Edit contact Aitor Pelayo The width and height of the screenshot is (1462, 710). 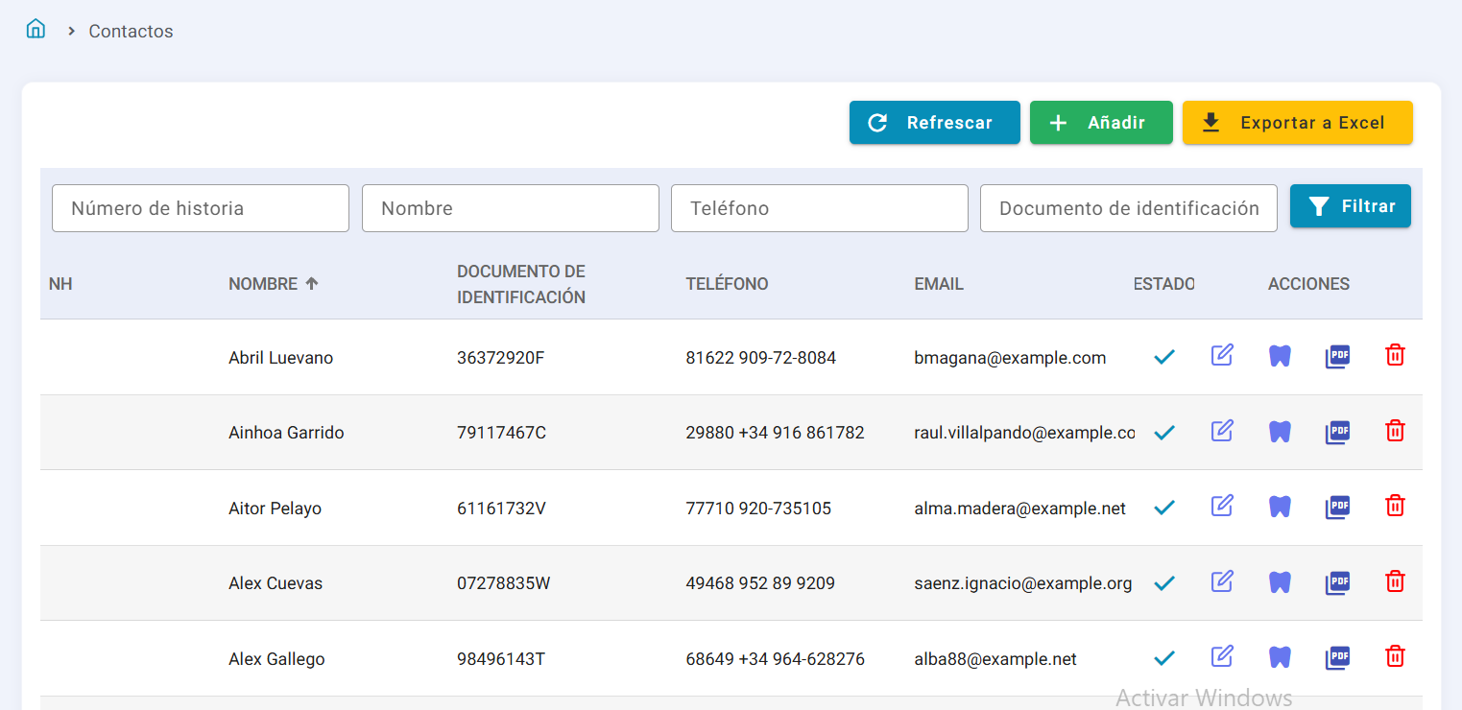tap(1222, 506)
